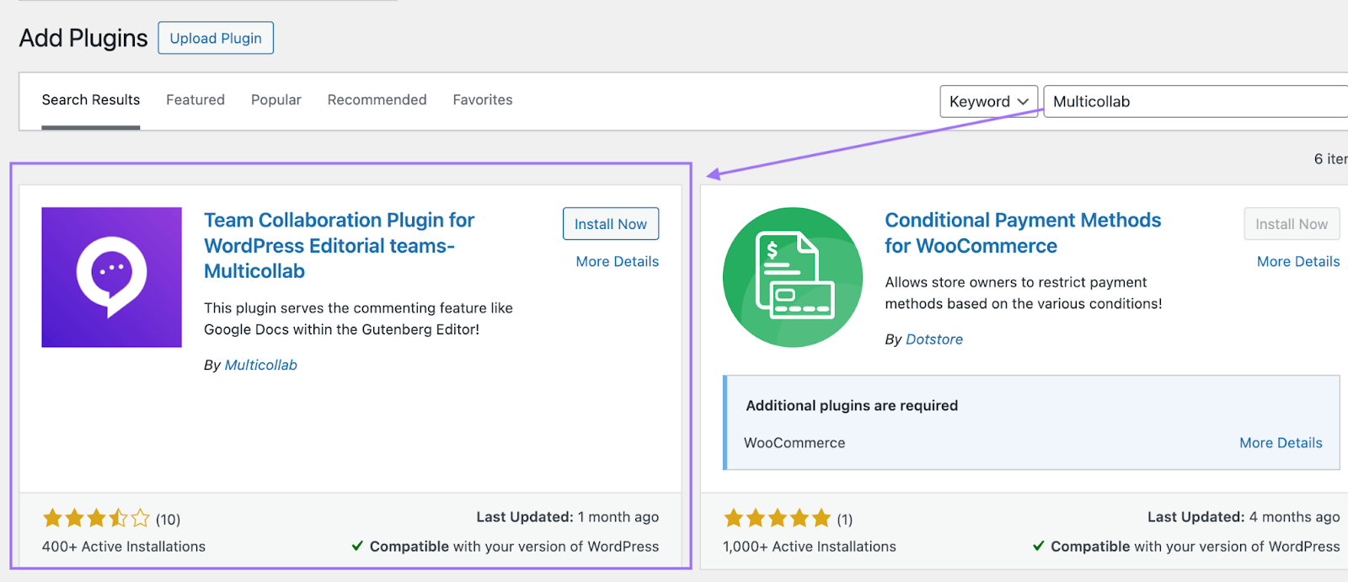1348x582 pixels.
Task: Click the Additional plugins are required notice heading
Action: 852,406
